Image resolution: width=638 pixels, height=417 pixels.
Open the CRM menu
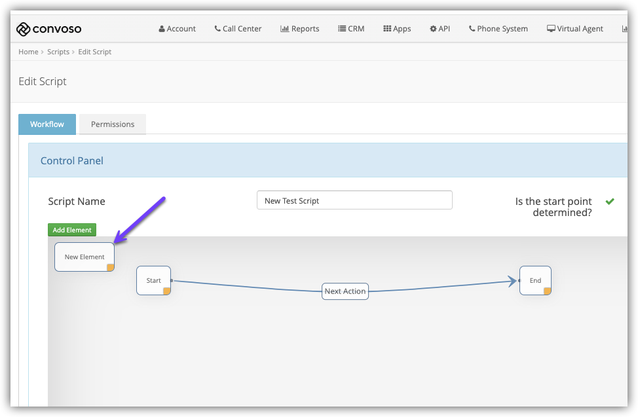point(351,29)
